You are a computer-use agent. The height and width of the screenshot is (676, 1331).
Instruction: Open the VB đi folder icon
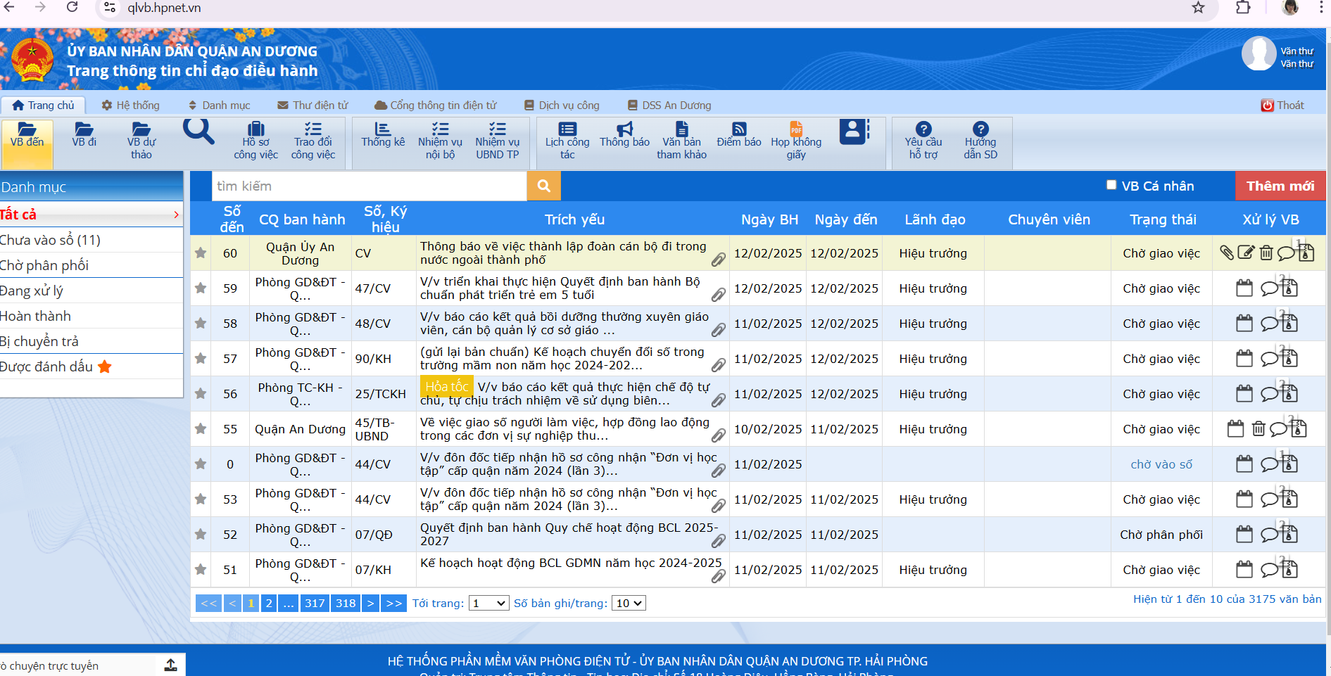(84, 134)
